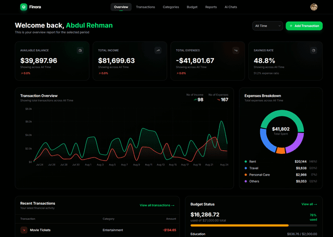Click the pie chart icon on Savings Rate card
The width and height of the screenshot is (333, 237).
[313, 50]
